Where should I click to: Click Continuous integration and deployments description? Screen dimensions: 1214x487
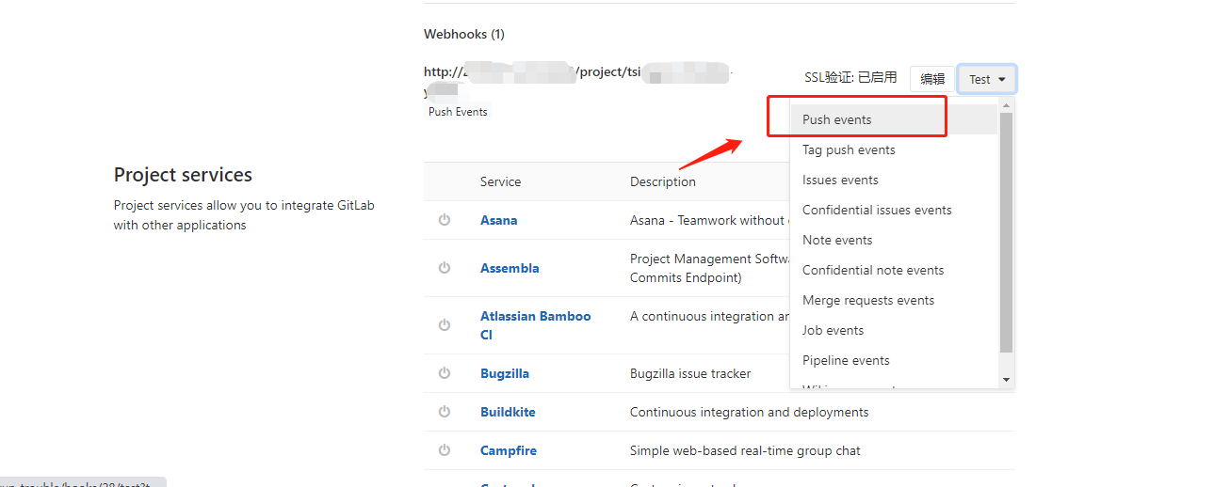(x=750, y=412)
